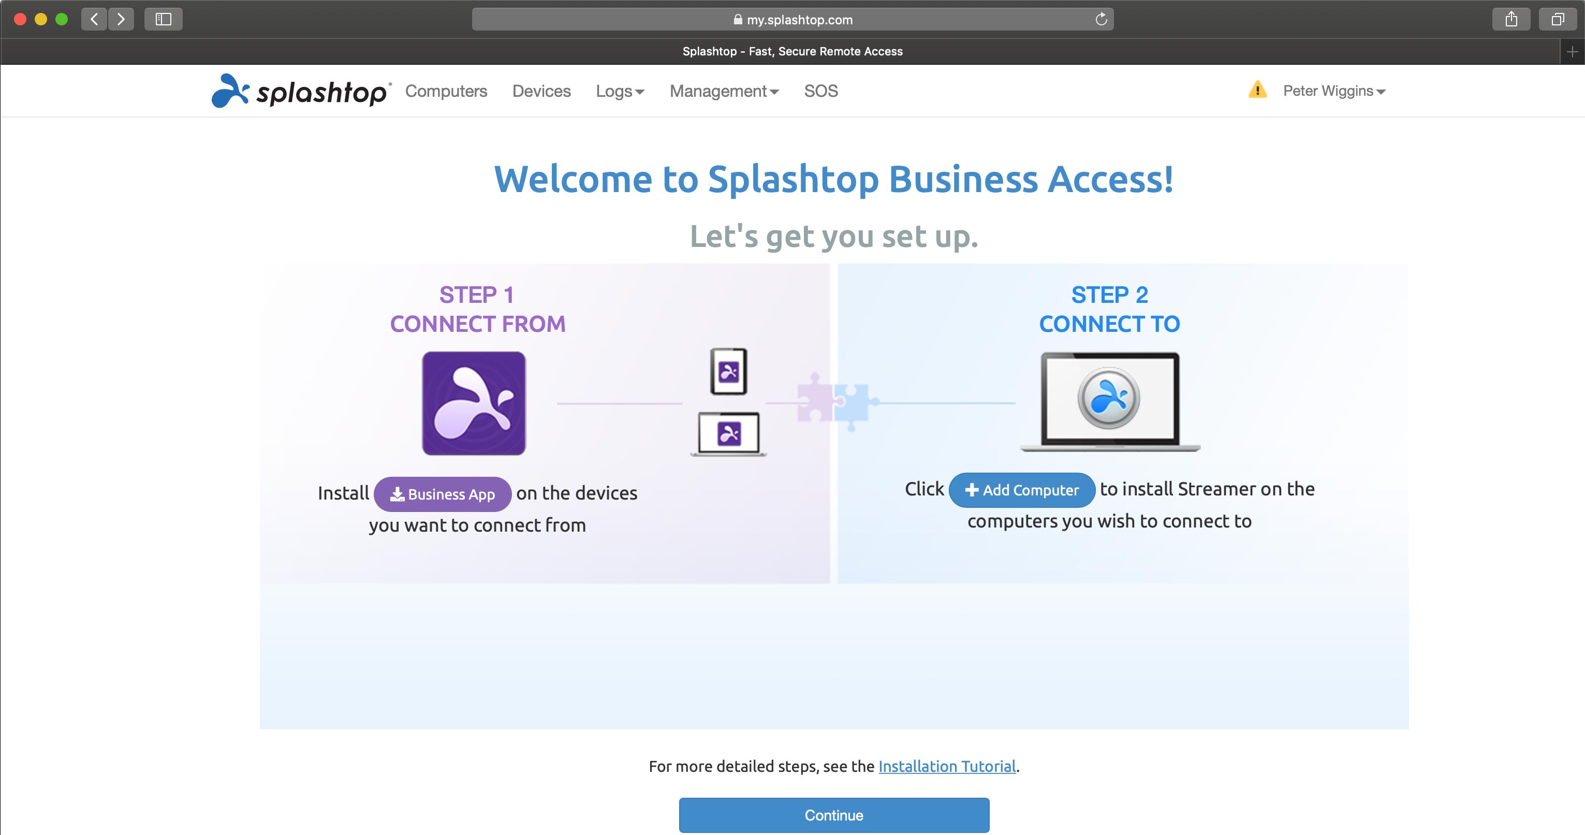Show all tabs overview
The width and height of the screenshot is (1585, 835).
tap(1558, 19)
